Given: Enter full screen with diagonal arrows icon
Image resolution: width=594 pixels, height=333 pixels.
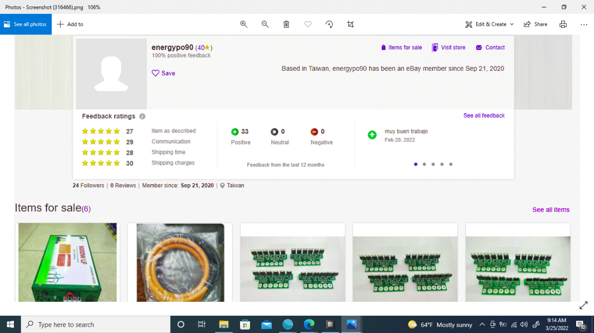Looking at the screenshot, I should tap(583, 306).
